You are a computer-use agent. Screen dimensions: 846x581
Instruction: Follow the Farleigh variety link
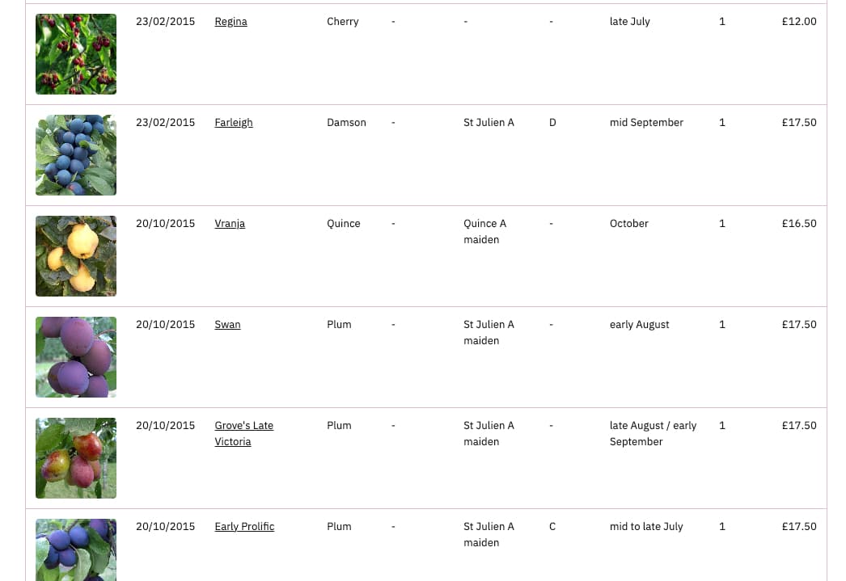tap(234, 123)
